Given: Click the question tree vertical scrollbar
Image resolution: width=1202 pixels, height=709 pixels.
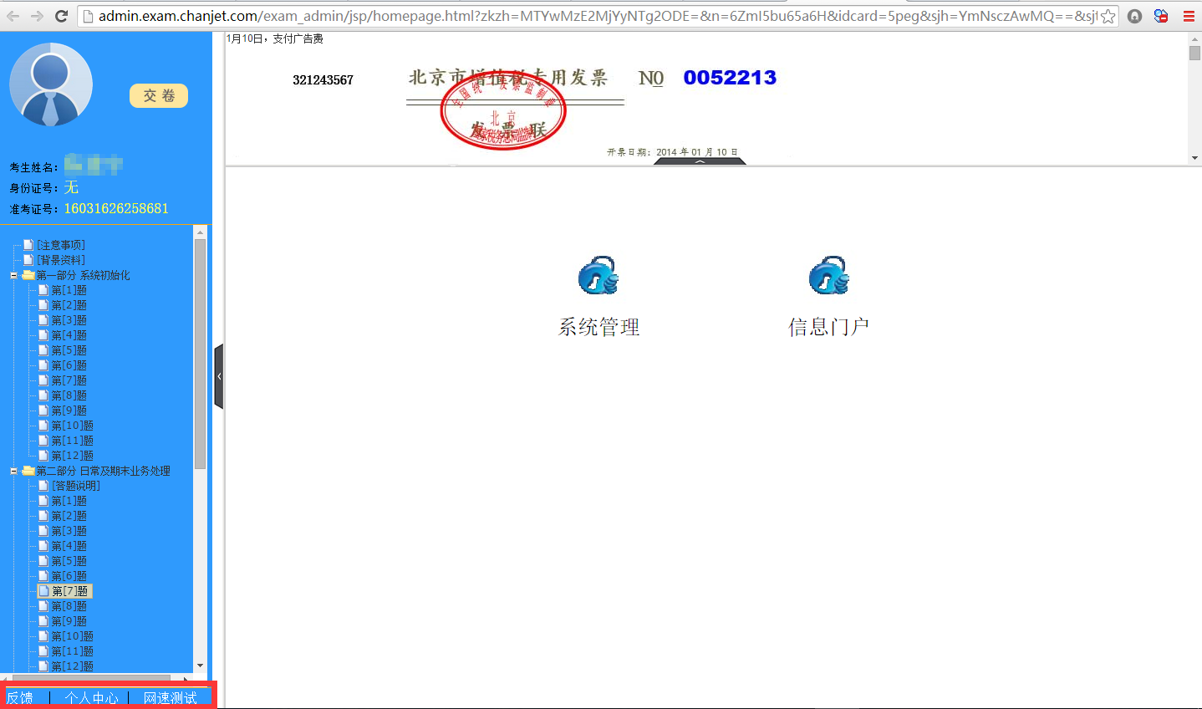Looking at the screenshot, I should click(200, 351).
